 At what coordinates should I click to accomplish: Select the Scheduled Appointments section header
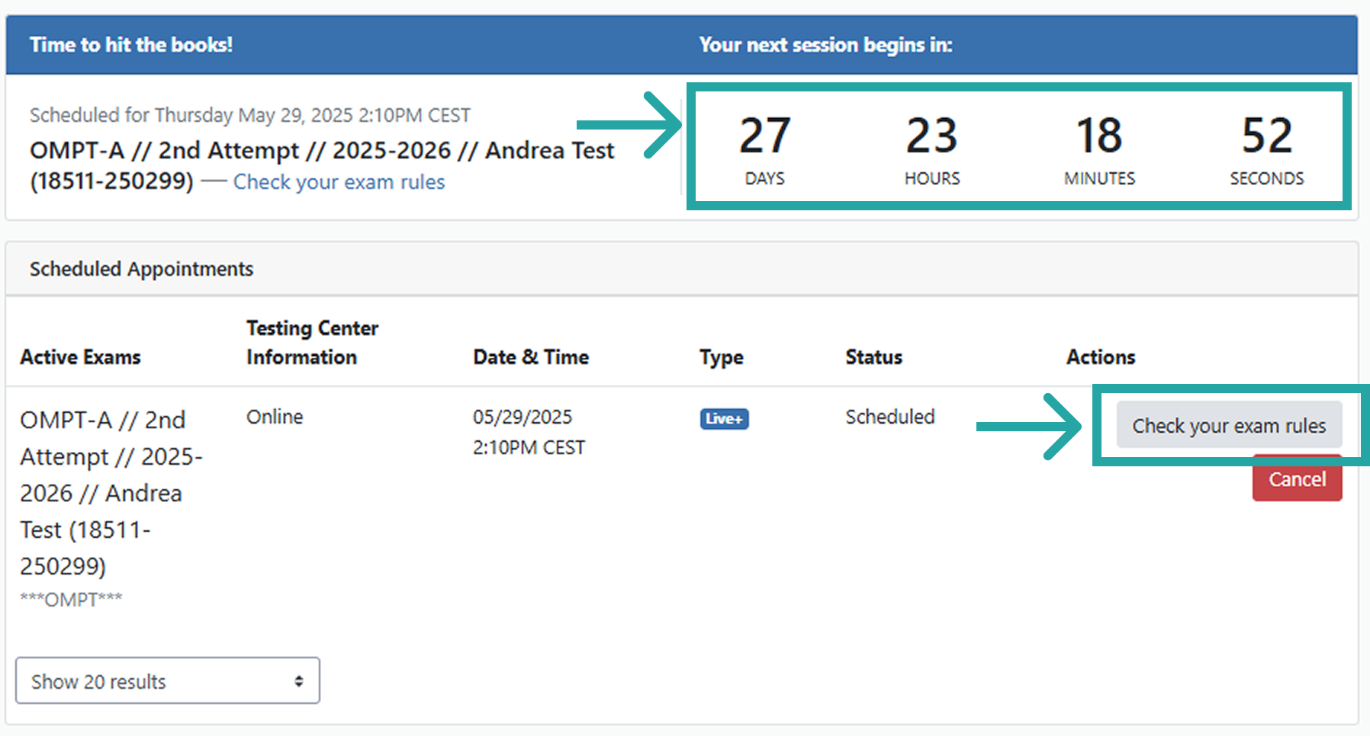(141, 268)
